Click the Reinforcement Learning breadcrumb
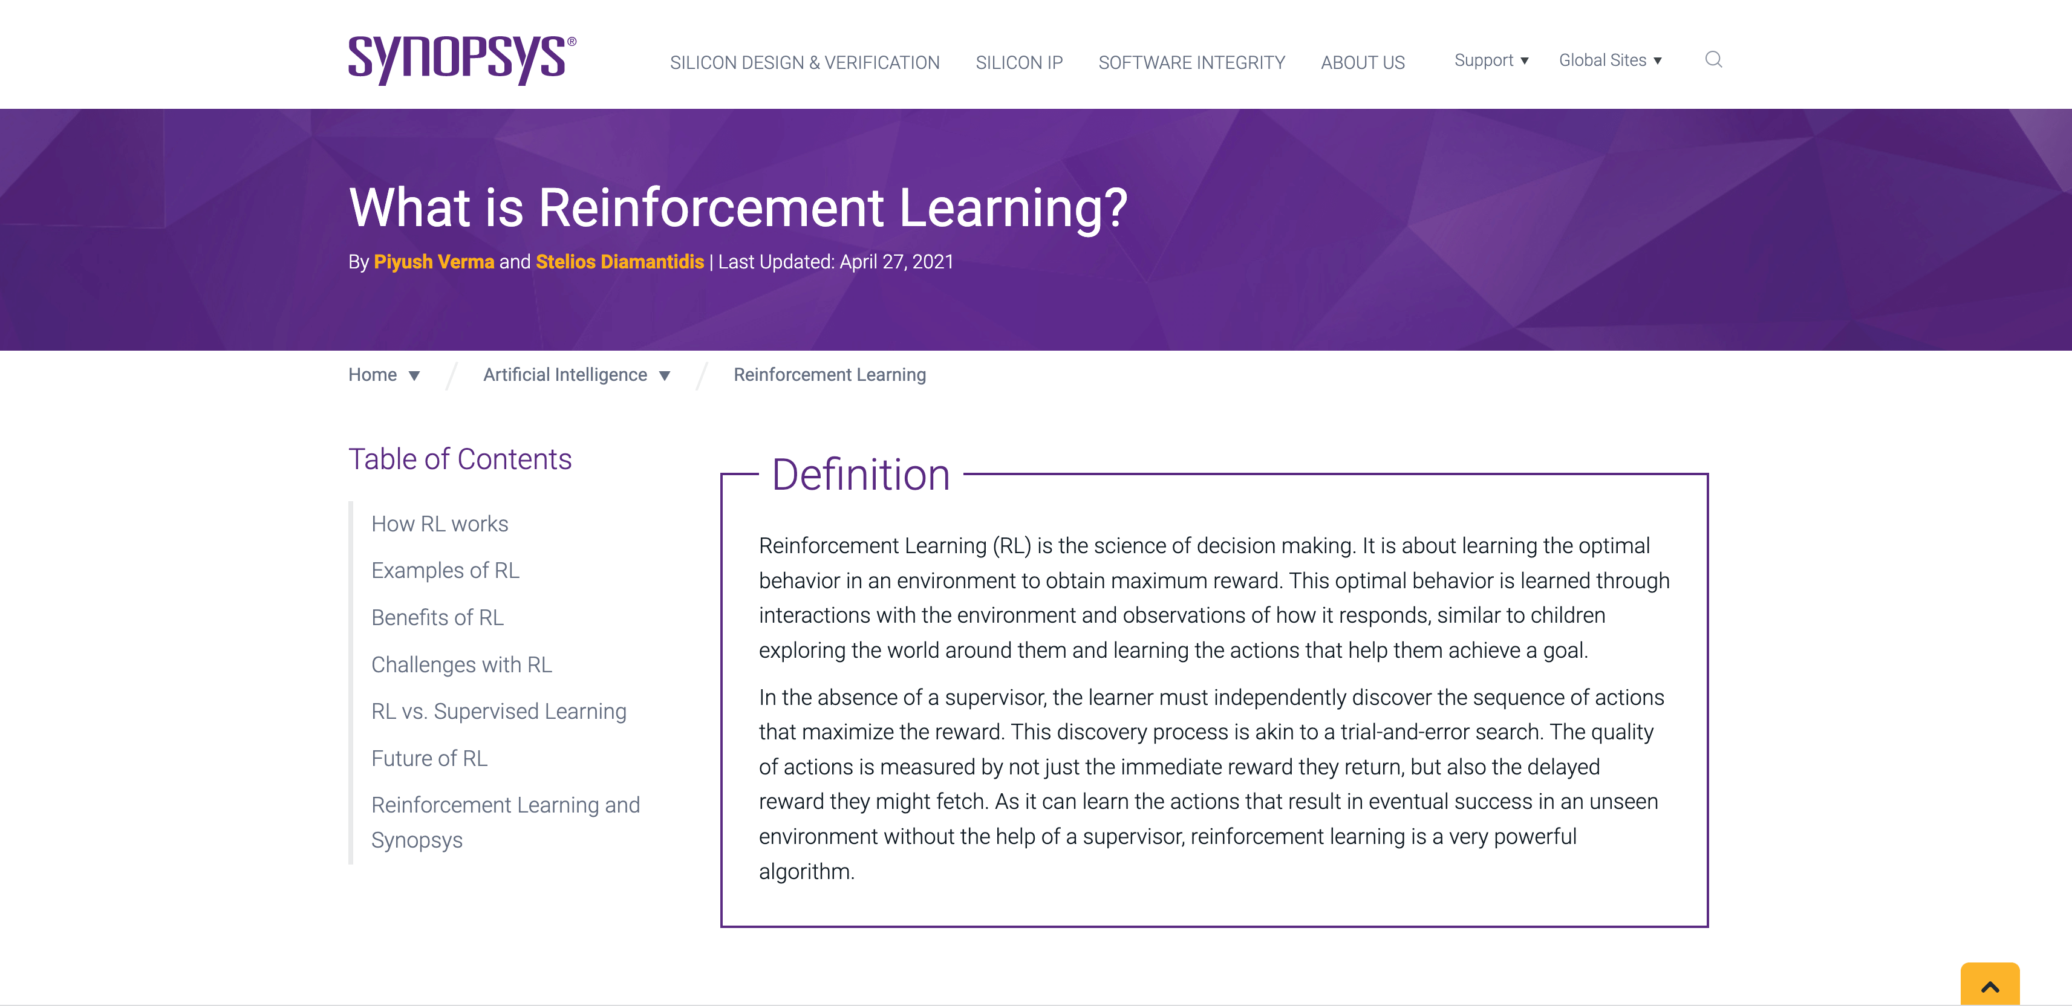This screenshot has height=1006, width=2072. point(829,375)
